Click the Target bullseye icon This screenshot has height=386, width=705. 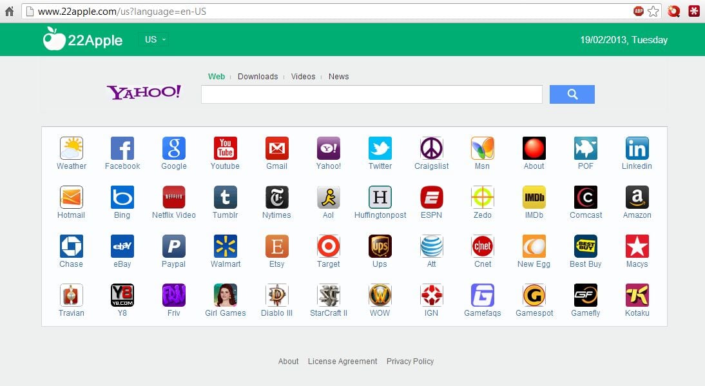[328, 246]
